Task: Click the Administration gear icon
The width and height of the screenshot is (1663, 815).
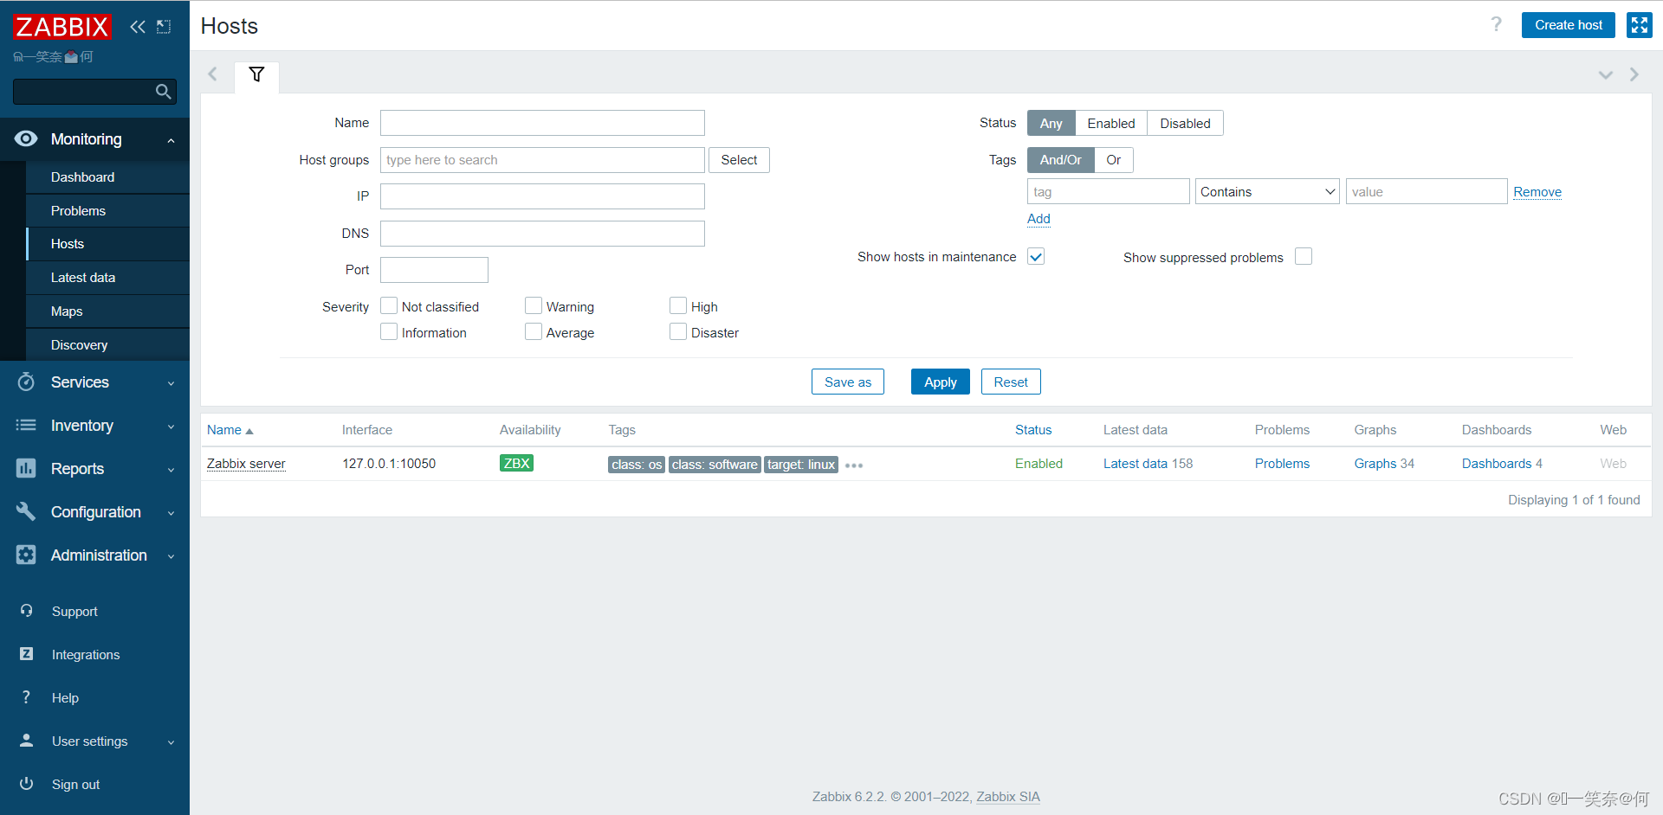Action: tap(26, 555)
